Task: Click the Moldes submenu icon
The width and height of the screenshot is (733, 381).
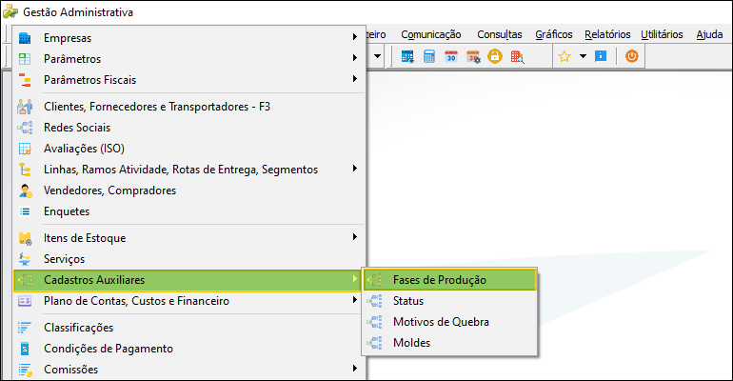Action: pyautogui.click(x=374, y=343)
